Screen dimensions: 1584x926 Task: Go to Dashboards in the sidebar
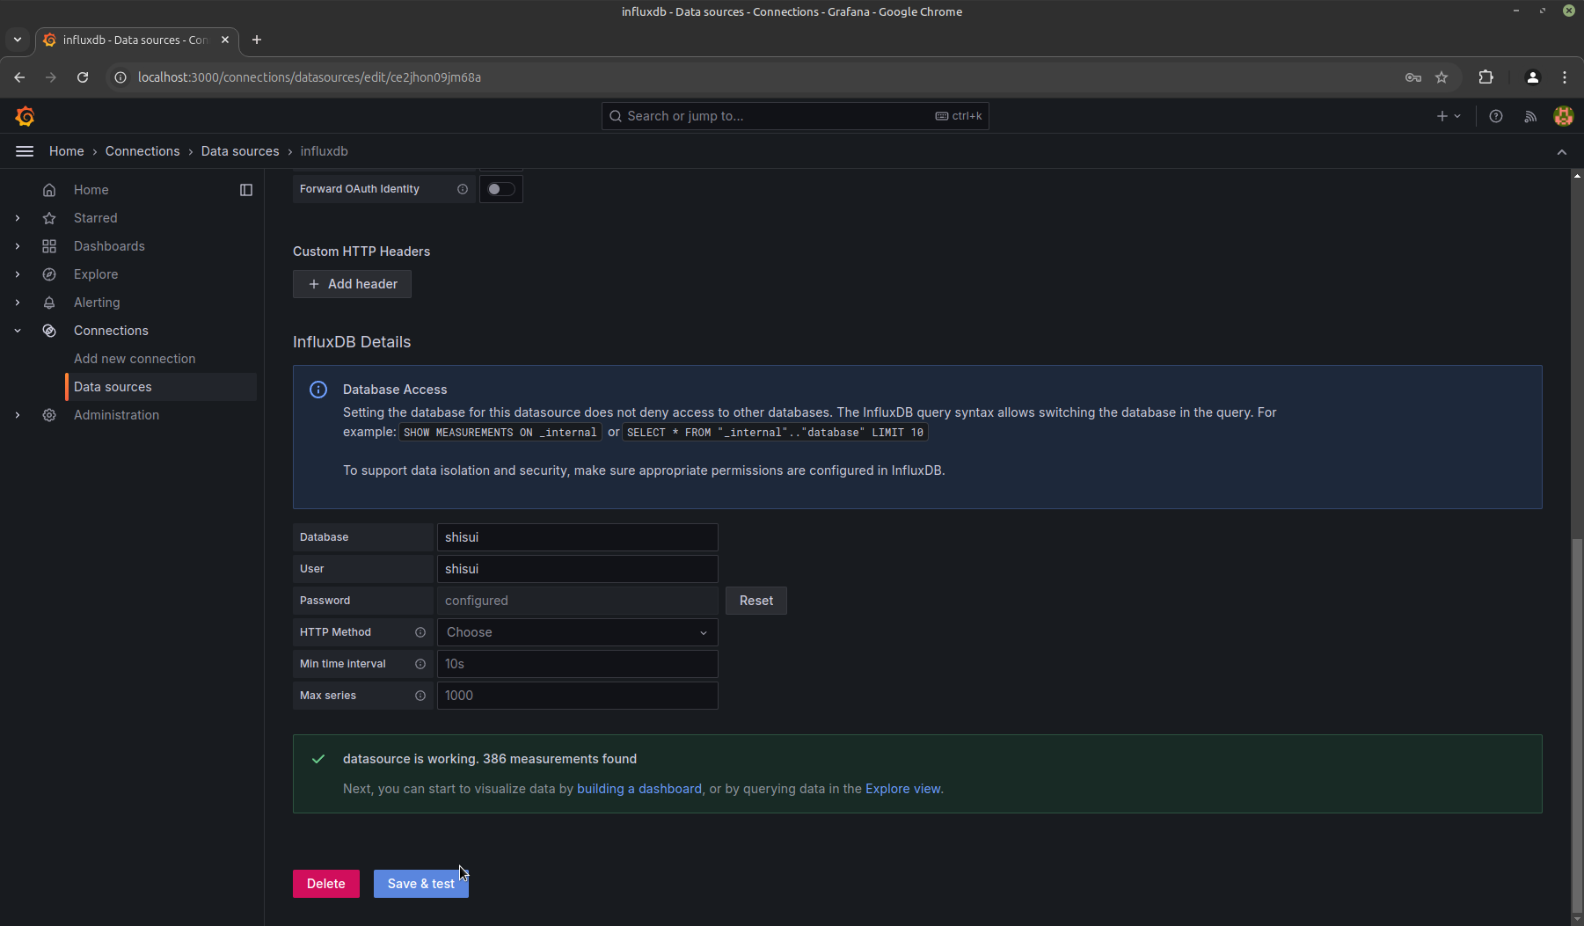pos(109,246)
